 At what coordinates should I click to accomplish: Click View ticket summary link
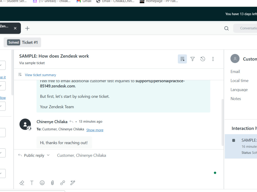pos(40,75)
